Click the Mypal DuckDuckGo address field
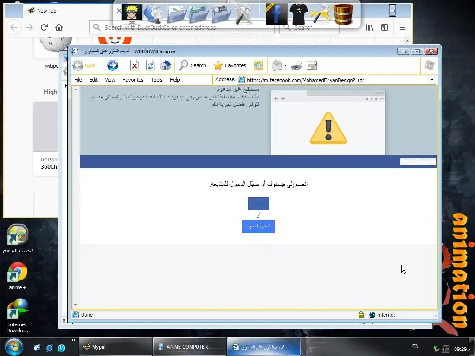 click(182, 27)
